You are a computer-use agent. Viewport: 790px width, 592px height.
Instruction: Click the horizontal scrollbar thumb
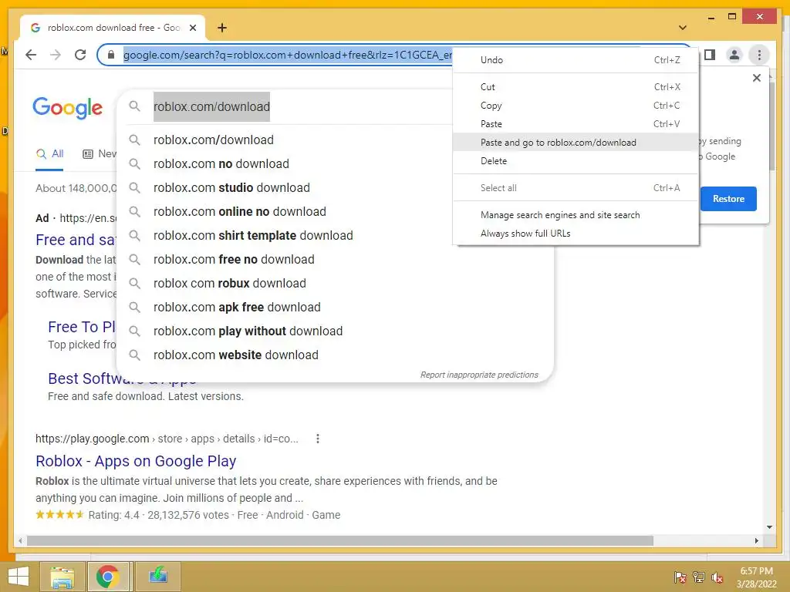point(340,540)
